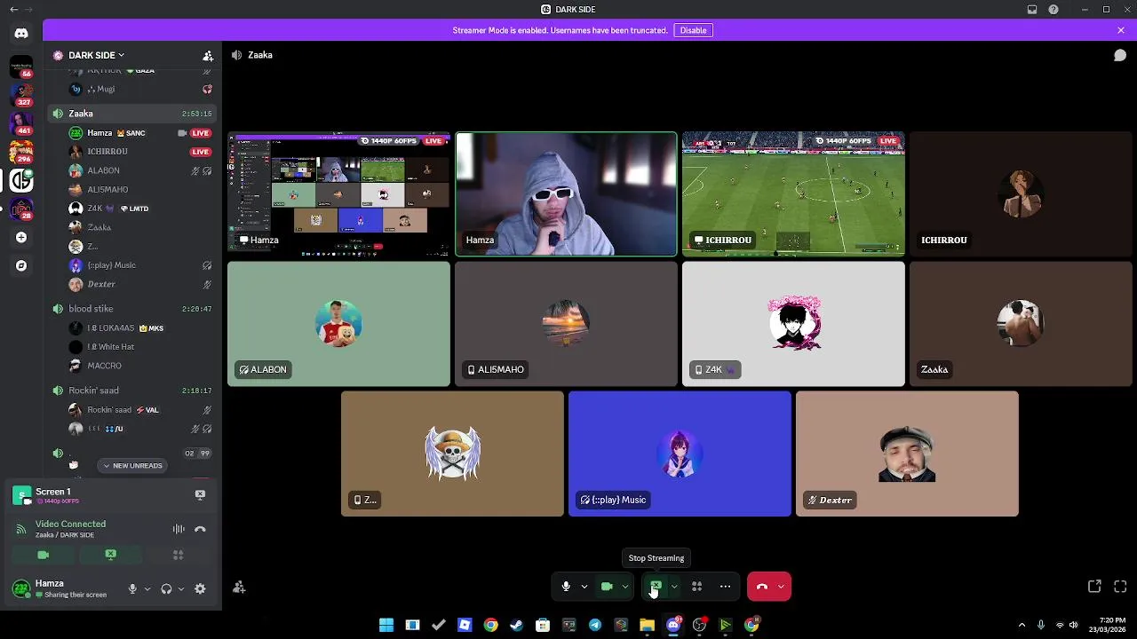Open user settings gear icon
Screen dimensions: 1137x639
pyautogui.click(x=200, y=588)
